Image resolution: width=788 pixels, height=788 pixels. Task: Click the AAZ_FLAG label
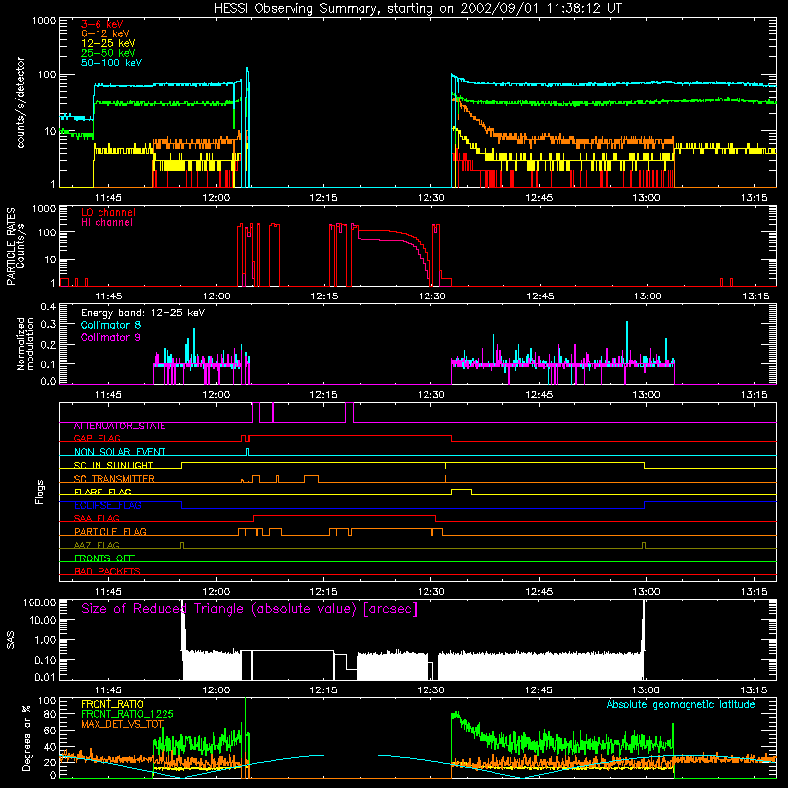(x=97, y=546)
